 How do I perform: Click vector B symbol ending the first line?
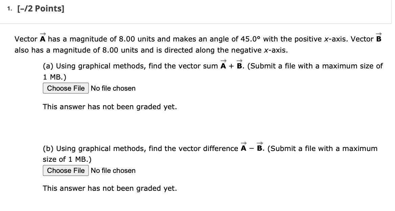click(x=379, y=39)
